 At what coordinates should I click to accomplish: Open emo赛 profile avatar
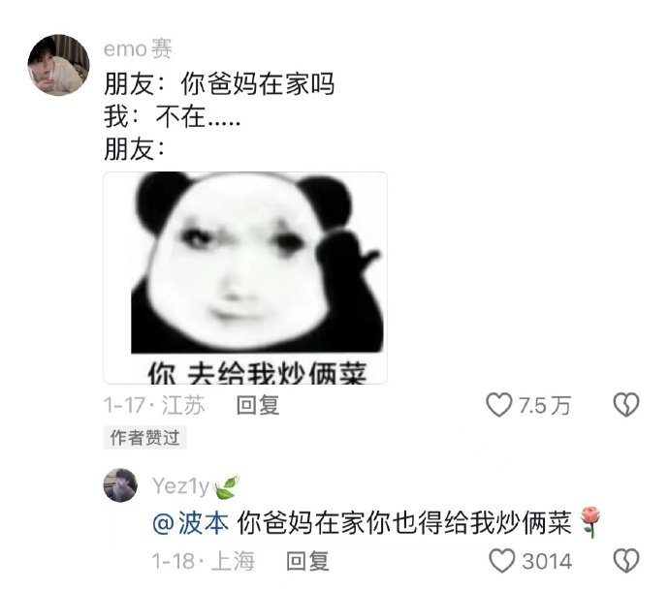(58, 65)
